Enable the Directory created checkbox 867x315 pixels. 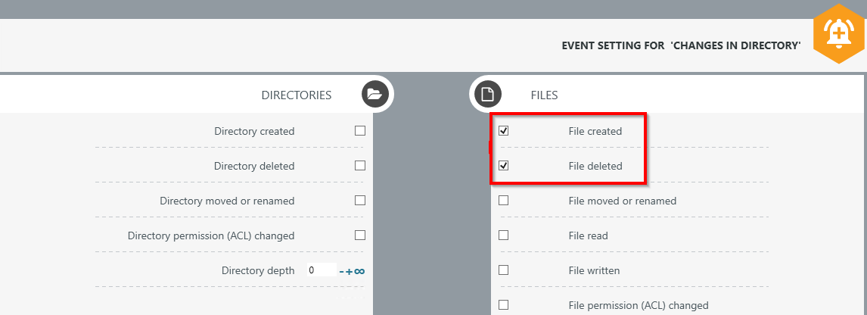pyautogui.click(x=360, y=131)
